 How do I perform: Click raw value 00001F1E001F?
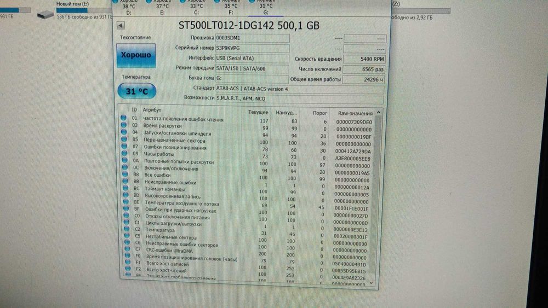click(351, 208)
